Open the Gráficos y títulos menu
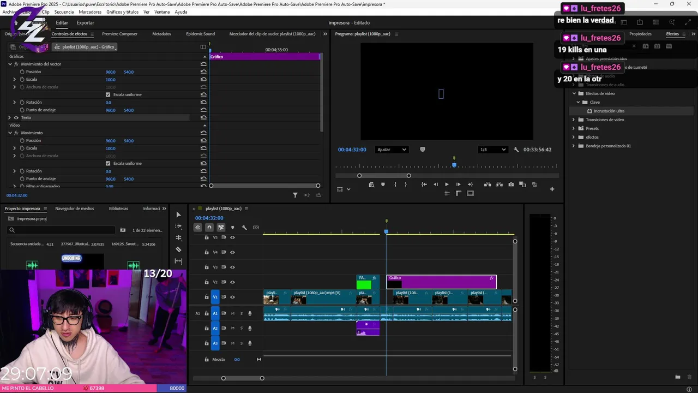 (x=122, y=12)
